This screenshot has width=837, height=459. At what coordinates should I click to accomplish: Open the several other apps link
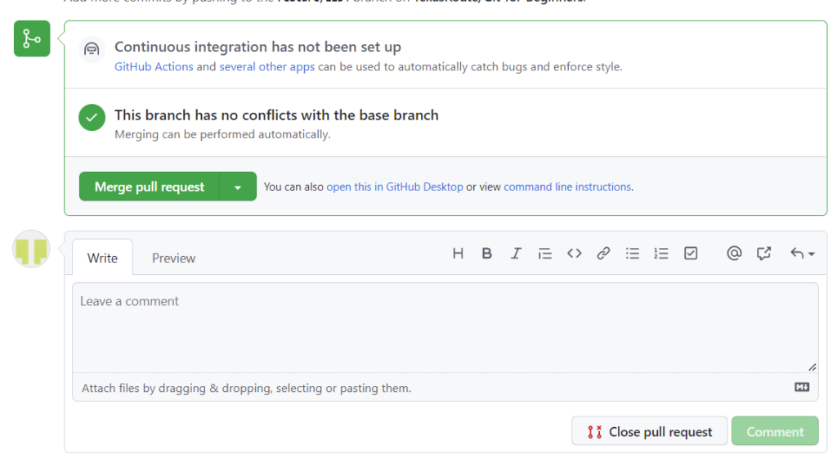[267, 67]
